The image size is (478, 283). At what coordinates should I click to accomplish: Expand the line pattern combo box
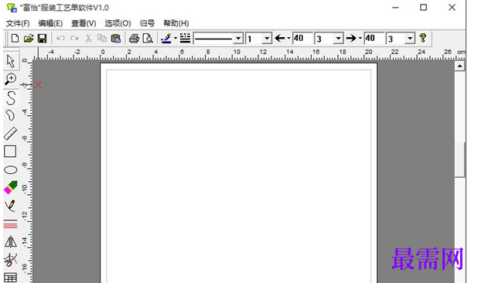pyautogui.click(x=238, y=39)
